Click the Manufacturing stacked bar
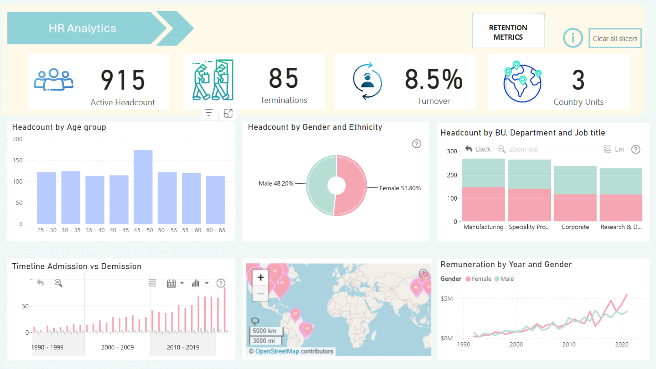656x369 pixels. 483,190
